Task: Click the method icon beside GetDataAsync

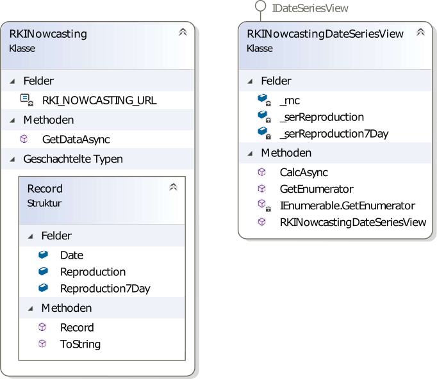Action: click(x=24, y=139)
